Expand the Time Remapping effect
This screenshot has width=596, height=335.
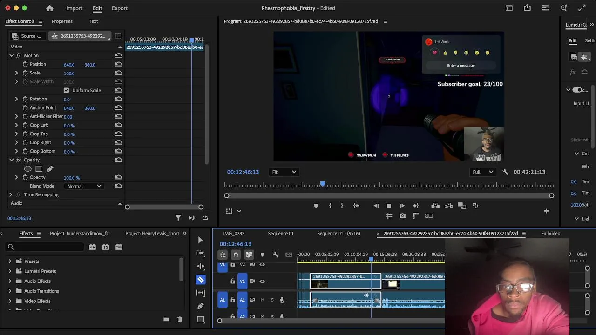click(10, 194)
